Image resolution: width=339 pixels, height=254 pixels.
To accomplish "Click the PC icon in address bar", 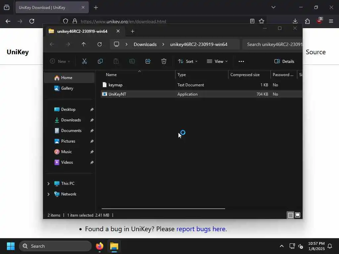I will tap(117, 44).
